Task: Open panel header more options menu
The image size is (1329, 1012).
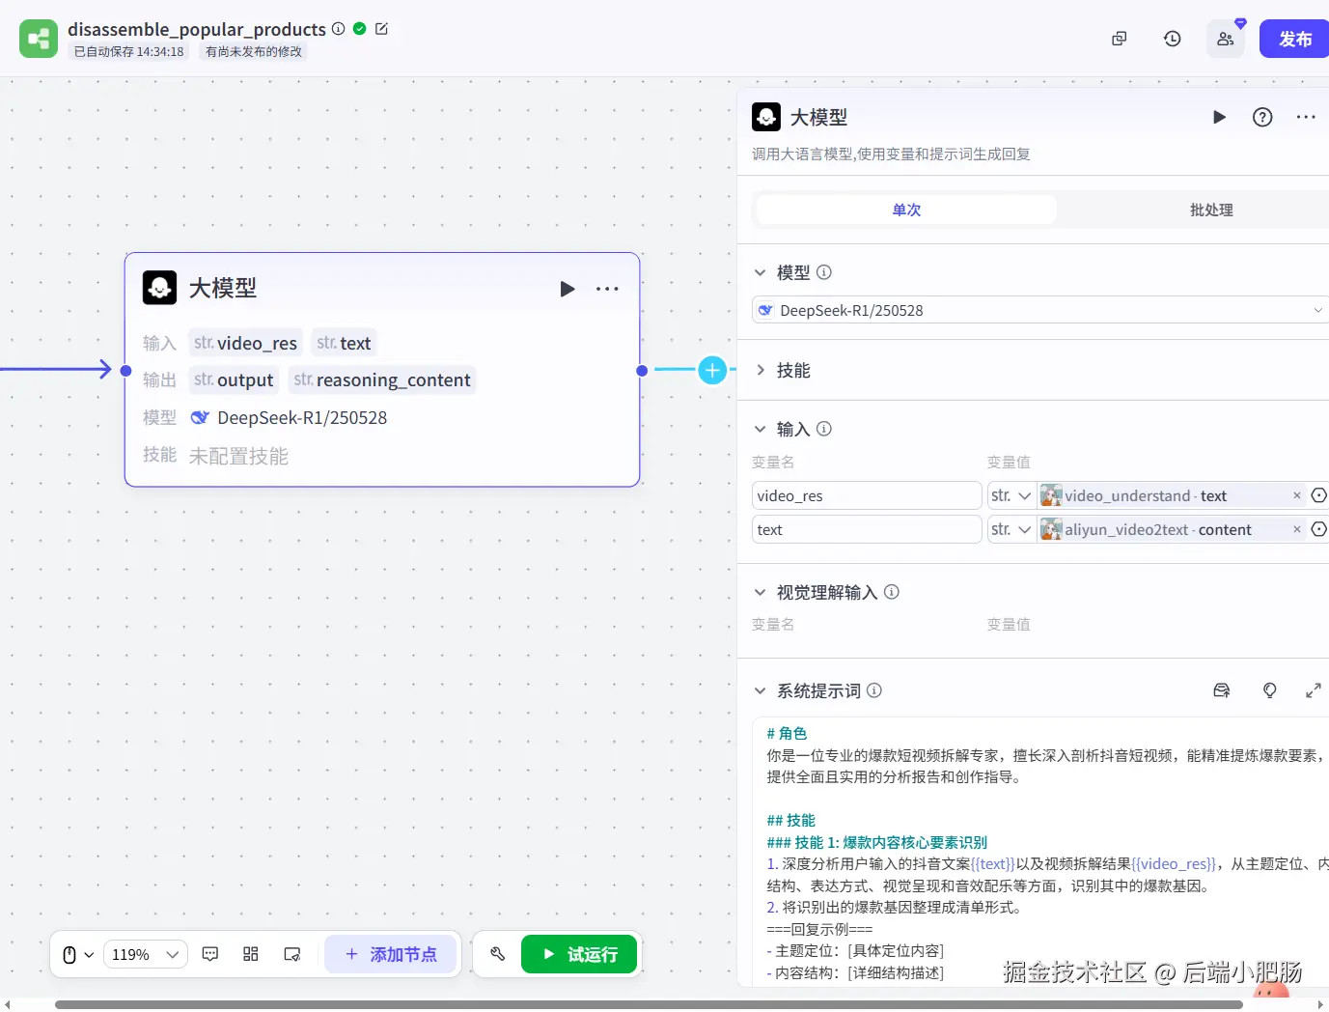Action: coord(1306,117)
